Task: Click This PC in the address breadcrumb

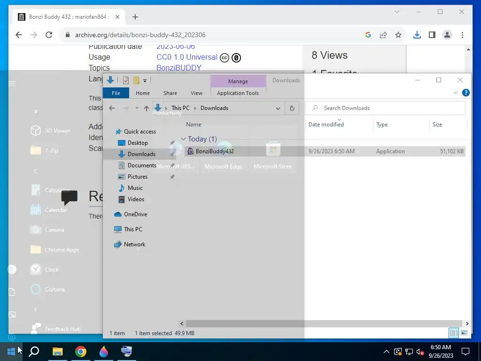Action: click(180, 108)
